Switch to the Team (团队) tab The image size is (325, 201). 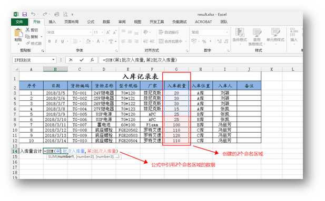[x=224, y=22]
